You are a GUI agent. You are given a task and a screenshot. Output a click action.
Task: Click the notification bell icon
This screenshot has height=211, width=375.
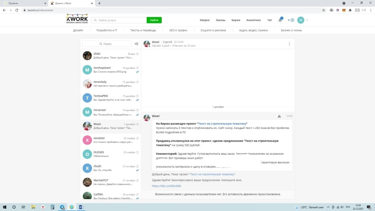click(x=280, y=20)
